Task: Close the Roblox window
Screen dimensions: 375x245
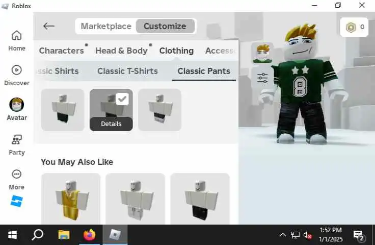Action: (x=362, y=5)
